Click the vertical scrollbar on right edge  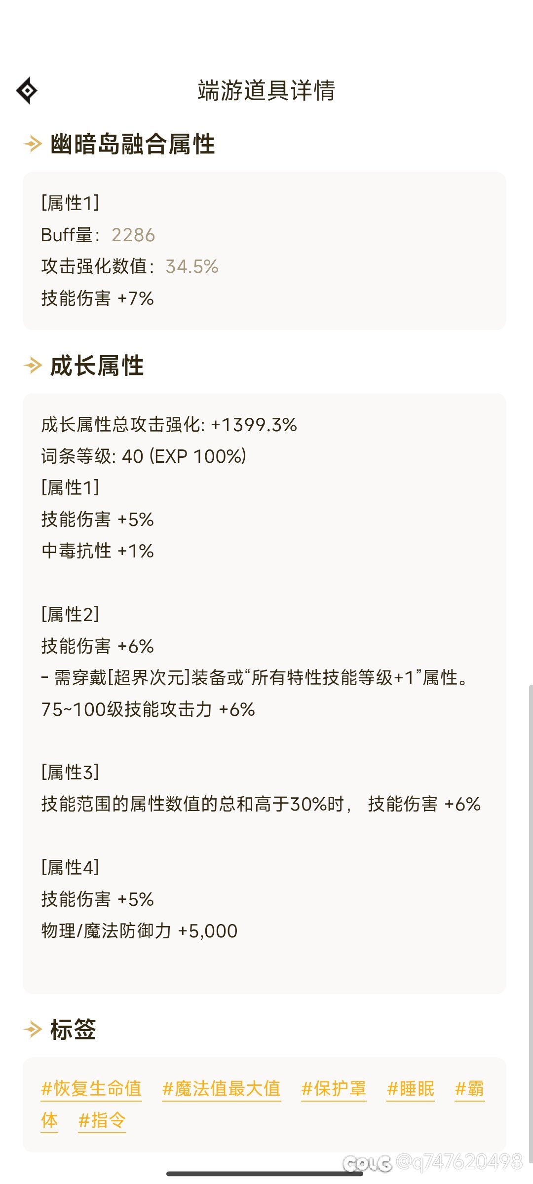point(531,923)
